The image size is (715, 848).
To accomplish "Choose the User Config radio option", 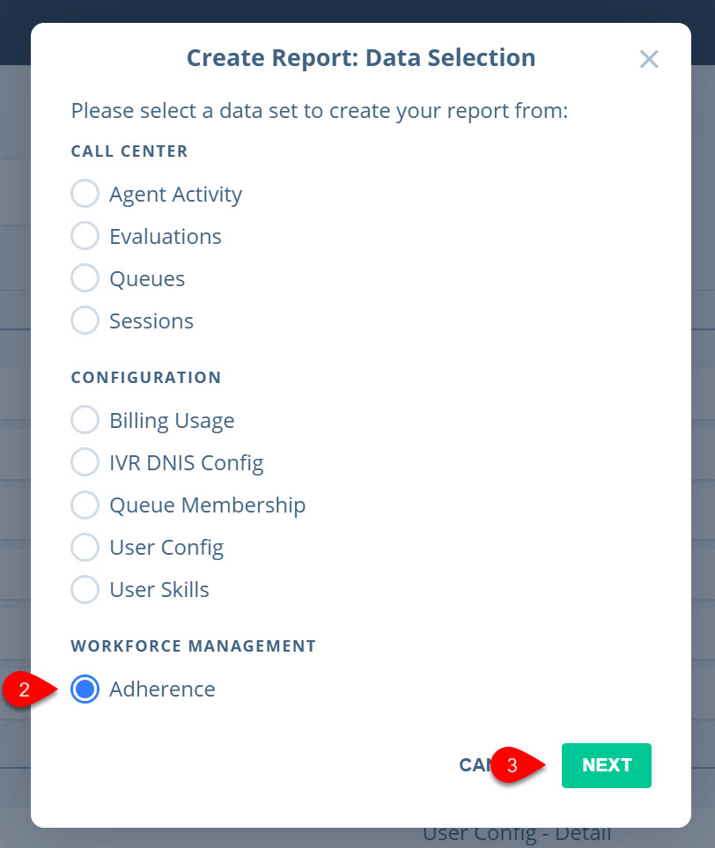I will click(85, 547).
